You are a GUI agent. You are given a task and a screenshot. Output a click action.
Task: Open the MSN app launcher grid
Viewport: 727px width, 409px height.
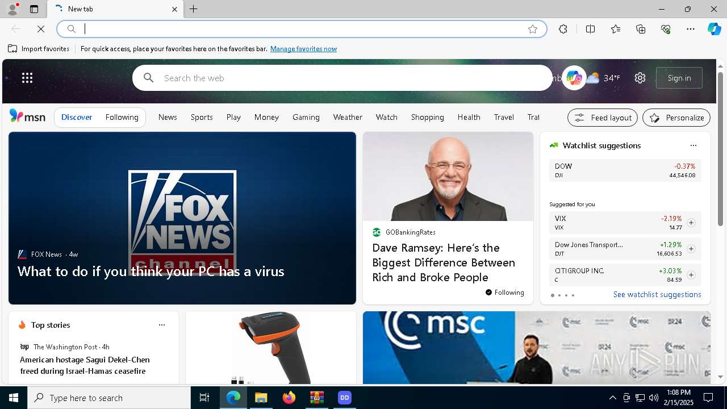click(27, 78)
